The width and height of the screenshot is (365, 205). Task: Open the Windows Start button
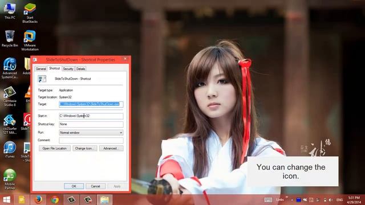point(7,200)
